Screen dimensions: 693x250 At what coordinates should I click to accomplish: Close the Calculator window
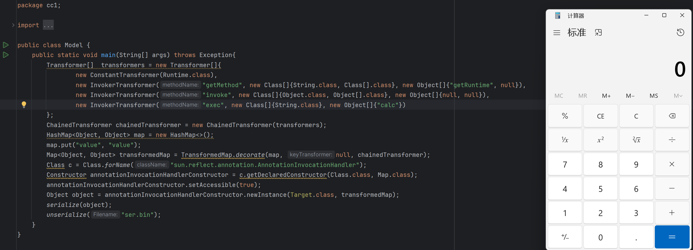coord(682,15)
